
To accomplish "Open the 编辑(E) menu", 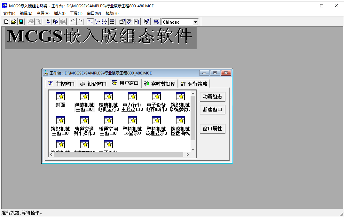I will click(26, 13).
